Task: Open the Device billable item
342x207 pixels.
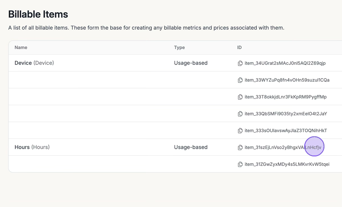Action: pyautogui.click(x=23, y=63)
